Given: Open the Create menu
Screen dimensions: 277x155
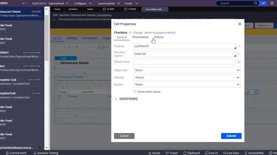Looking at the screenshot, I should (x=131, y=3).
